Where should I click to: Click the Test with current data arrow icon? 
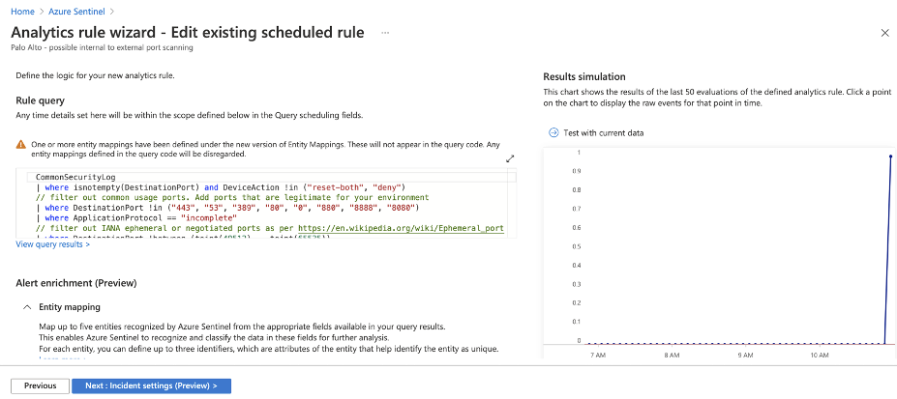(x=553, y=132)
